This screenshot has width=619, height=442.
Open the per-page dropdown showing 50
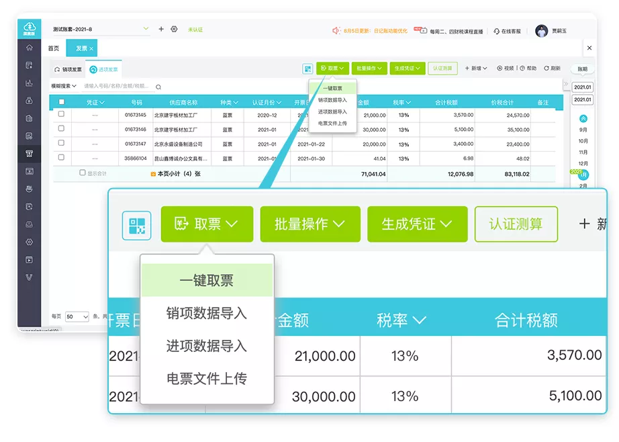pyautogui.click(x=77, y=316)
